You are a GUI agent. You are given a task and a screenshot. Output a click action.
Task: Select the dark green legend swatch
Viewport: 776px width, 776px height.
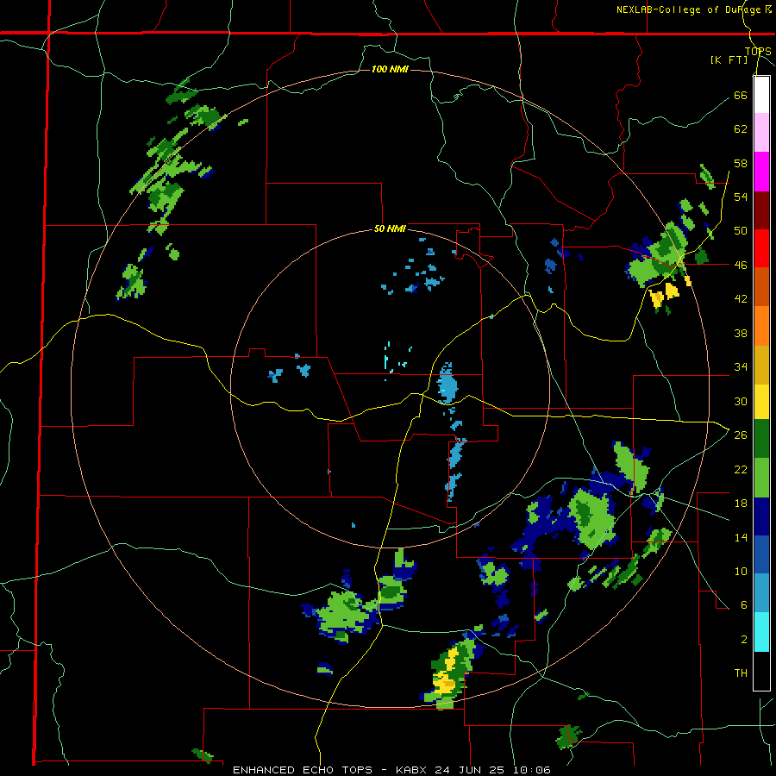[x=761, y=439]
